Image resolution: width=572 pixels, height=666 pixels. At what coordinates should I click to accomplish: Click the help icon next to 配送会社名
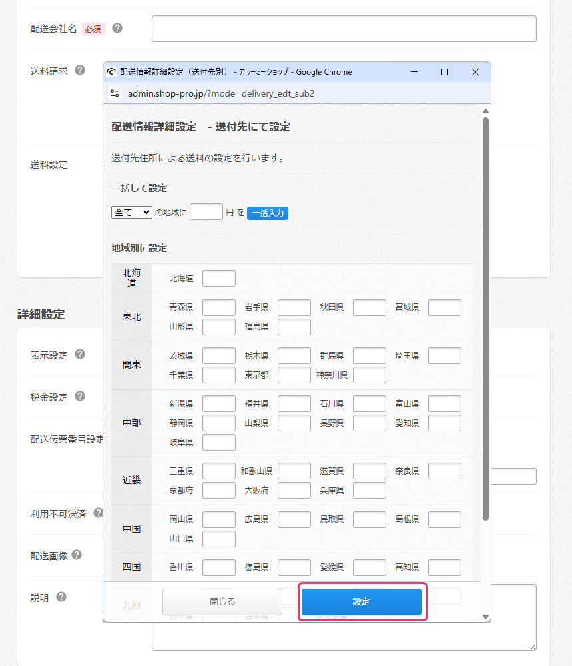pyautogui.click(x=117, y=29)
